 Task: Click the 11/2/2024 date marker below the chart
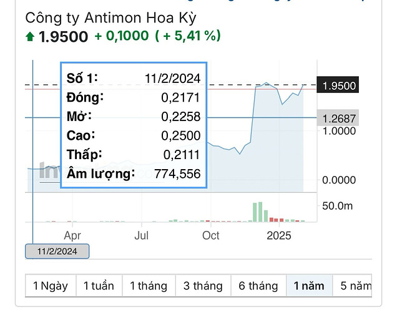click(x=57, y=251)
